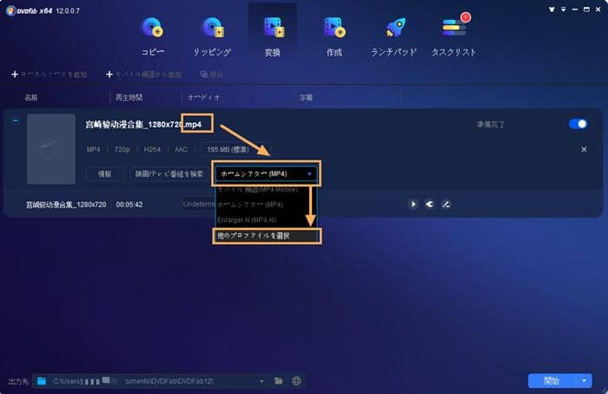The height and width of the screenshot is (394, 608).
Task: Click the red notification badge on タスクリスト
Action: [x=466, y=17]
